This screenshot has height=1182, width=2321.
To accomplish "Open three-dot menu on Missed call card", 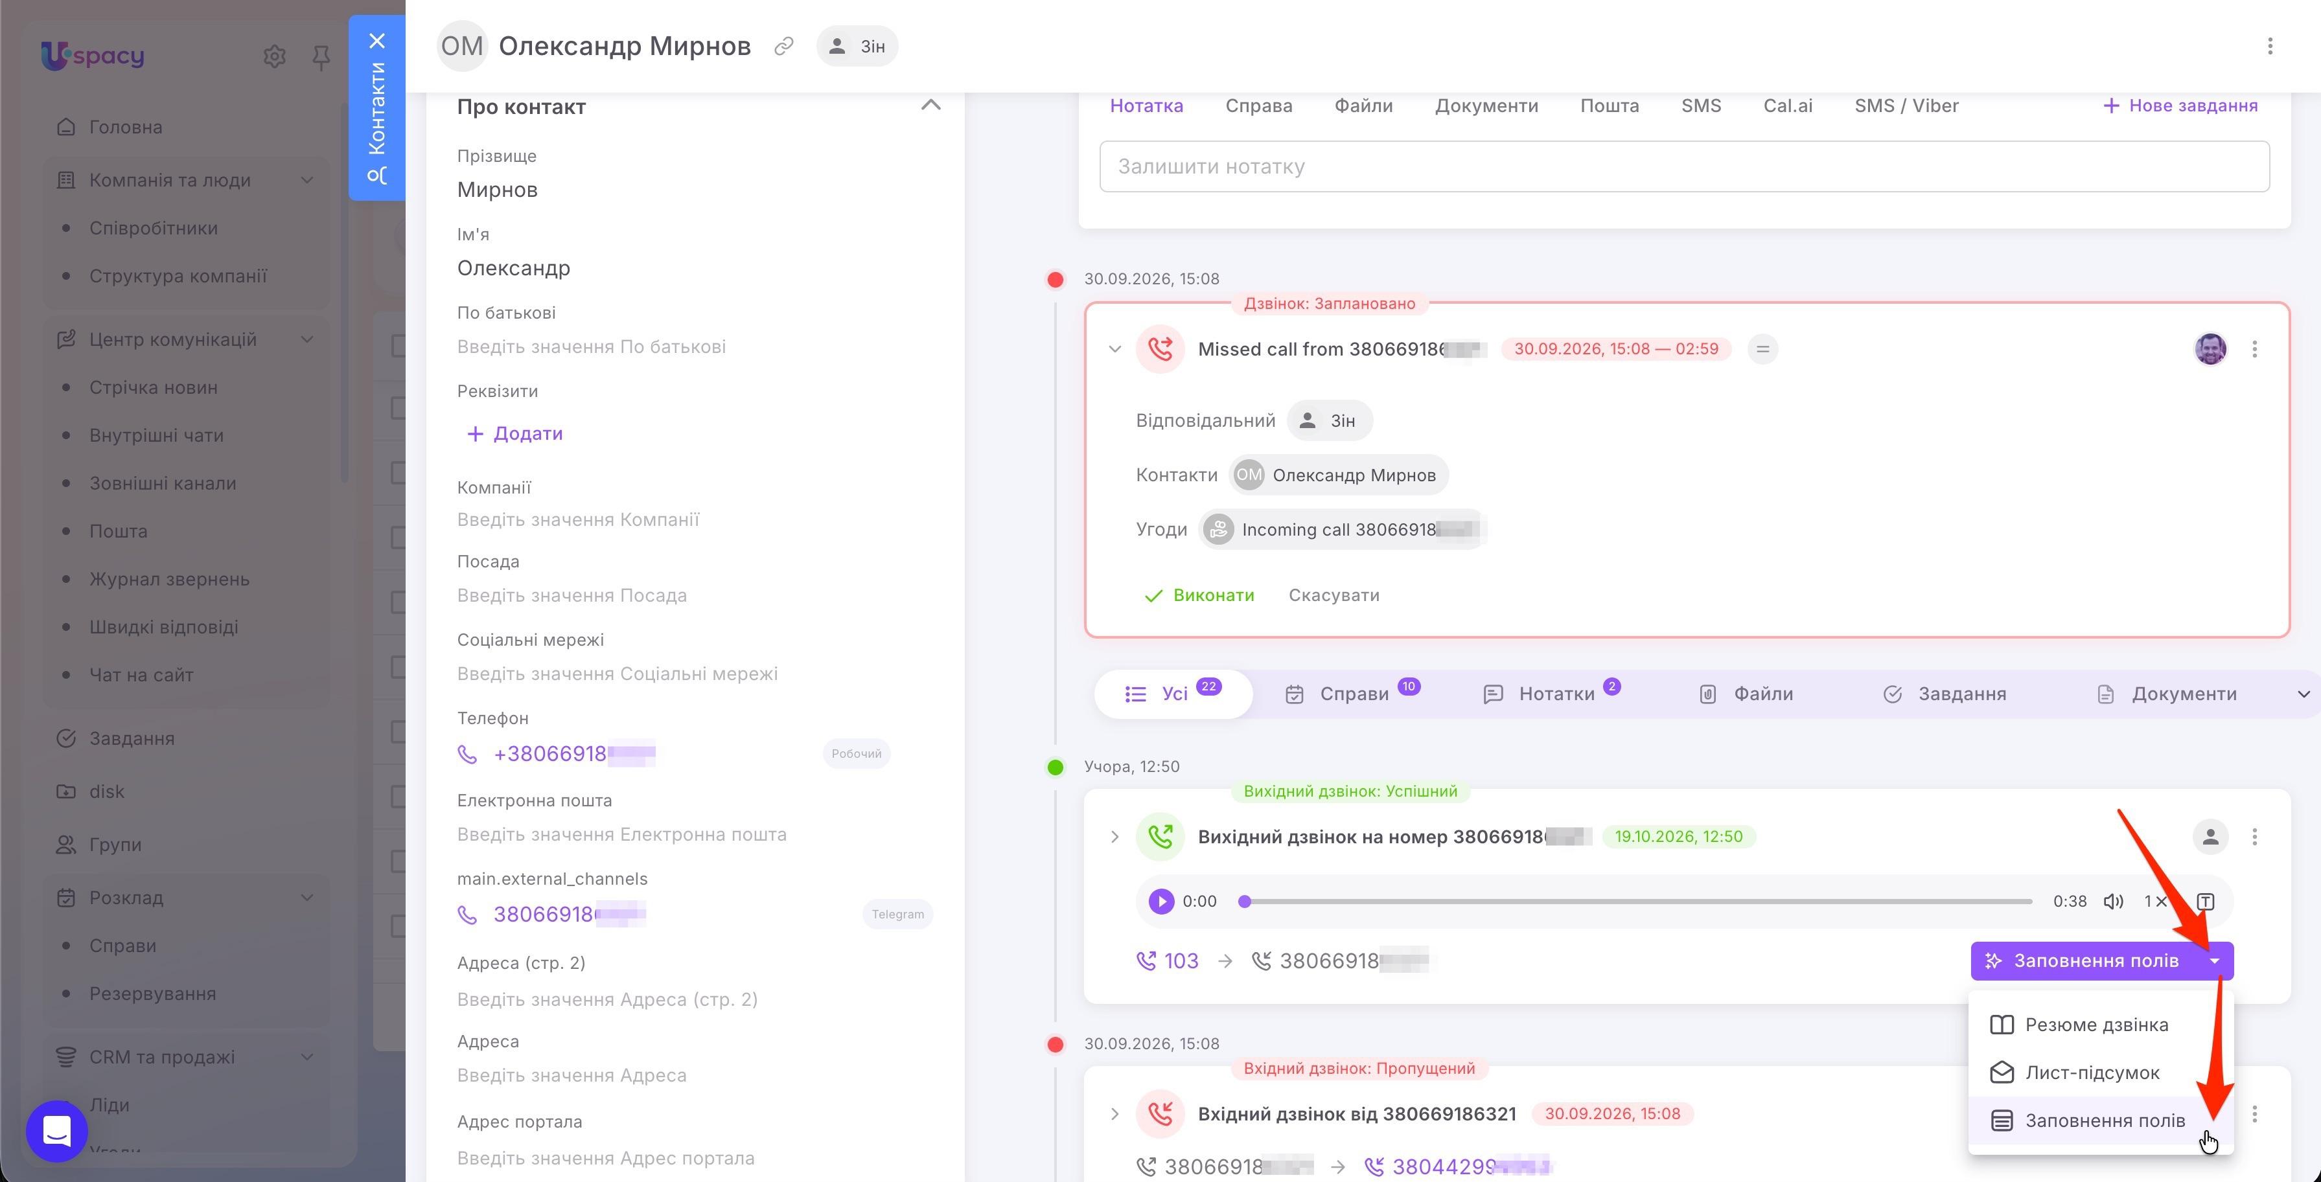I will tap(2254, 348).
